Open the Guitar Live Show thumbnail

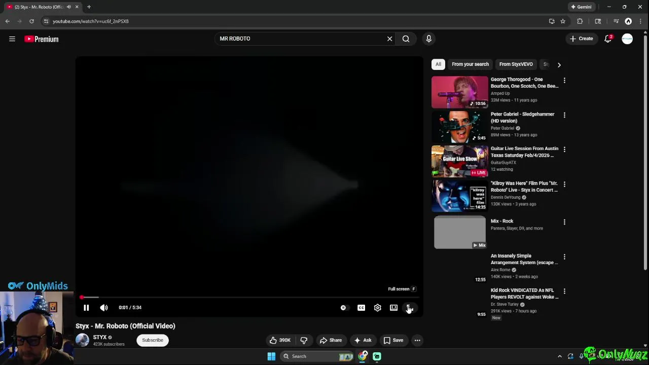[x=459, y=161]
